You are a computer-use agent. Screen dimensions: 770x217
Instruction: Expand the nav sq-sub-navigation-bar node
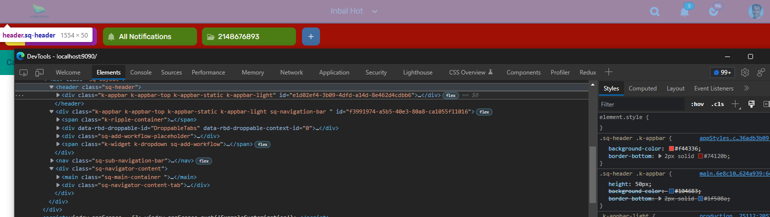[51, 160]
